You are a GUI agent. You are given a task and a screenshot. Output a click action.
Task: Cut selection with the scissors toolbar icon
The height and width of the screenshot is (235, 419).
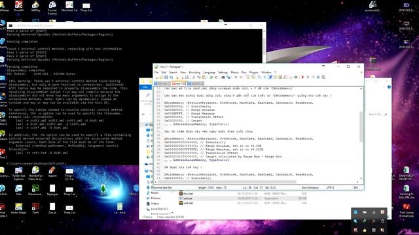point(194,77)
